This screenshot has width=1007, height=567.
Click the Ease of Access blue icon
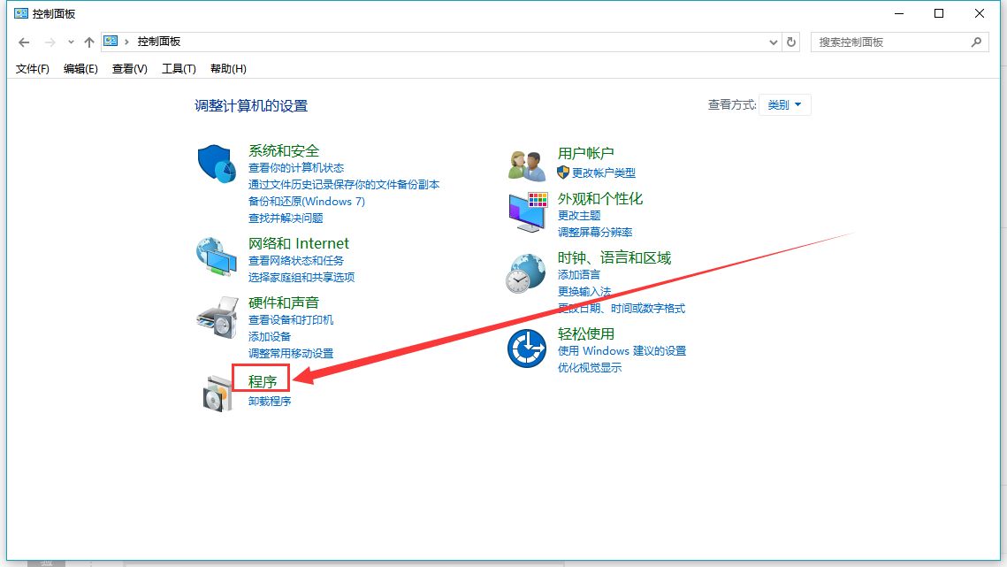pyautogui.click(x=527, y=349)
